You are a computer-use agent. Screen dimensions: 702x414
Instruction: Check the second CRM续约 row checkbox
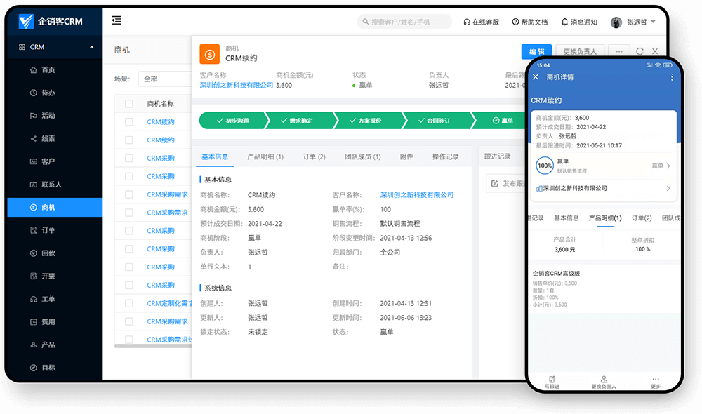129,140
